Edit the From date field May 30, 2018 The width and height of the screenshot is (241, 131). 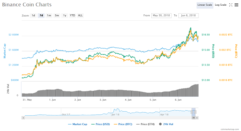161,15
